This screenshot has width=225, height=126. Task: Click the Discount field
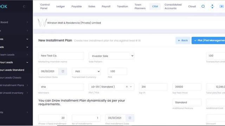click(x=216, y=118)
